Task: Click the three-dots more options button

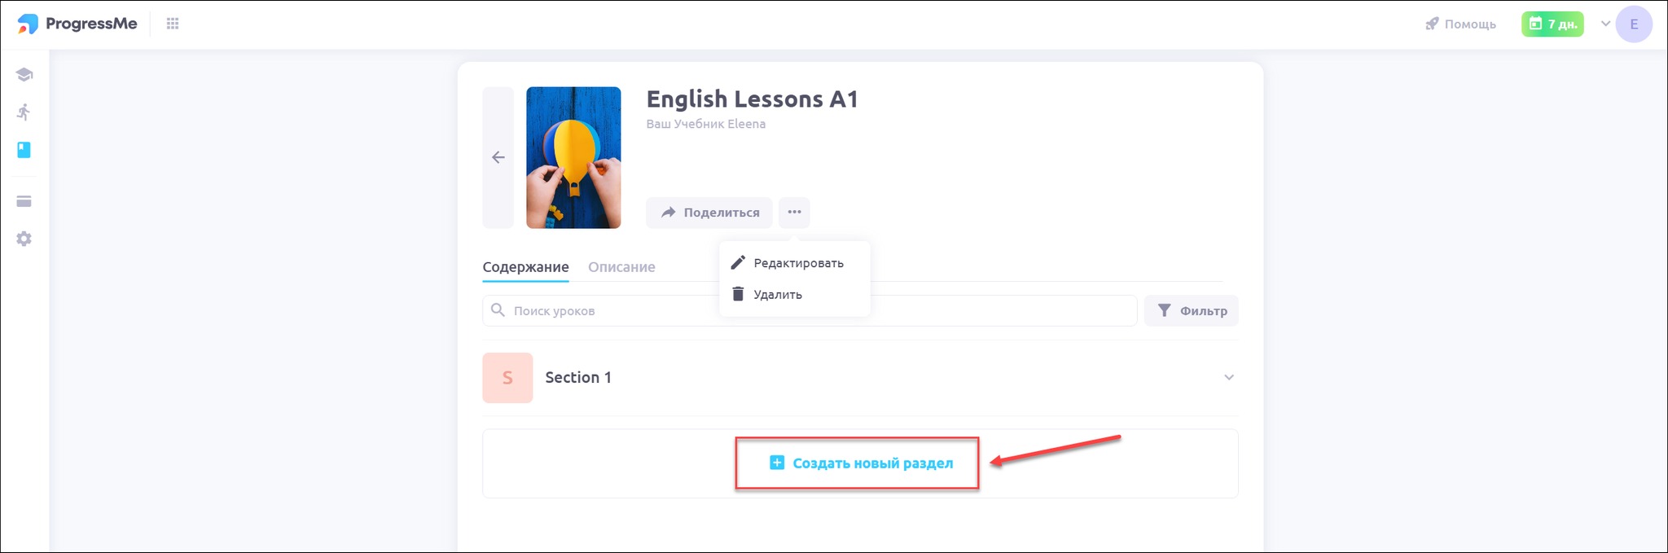Action: tap(794, 213)
